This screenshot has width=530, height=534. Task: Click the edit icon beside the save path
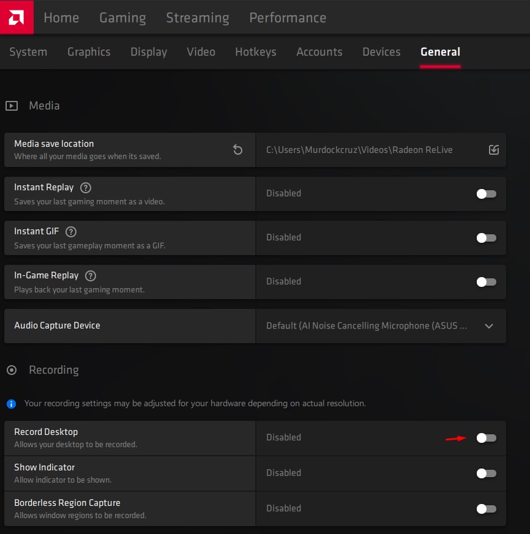[493, 149]
